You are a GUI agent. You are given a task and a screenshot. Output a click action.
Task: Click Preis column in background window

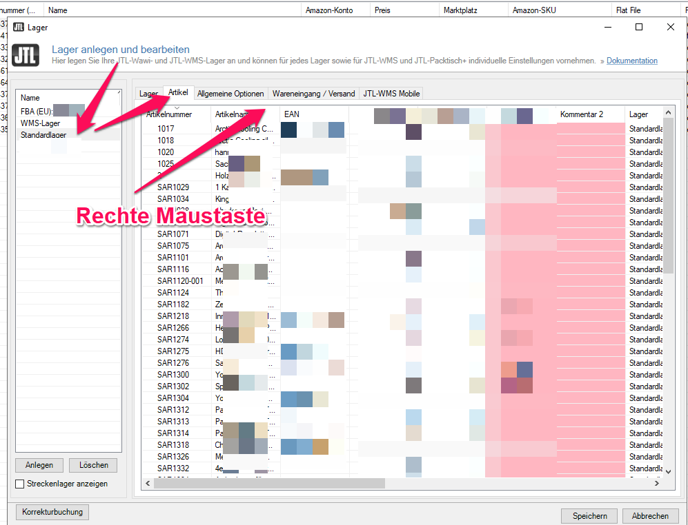404,10
